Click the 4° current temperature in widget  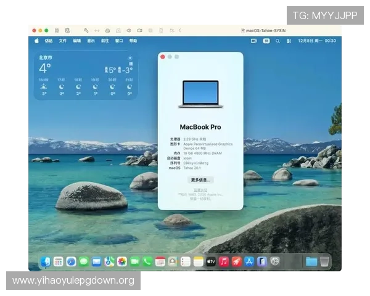(45, 68)
